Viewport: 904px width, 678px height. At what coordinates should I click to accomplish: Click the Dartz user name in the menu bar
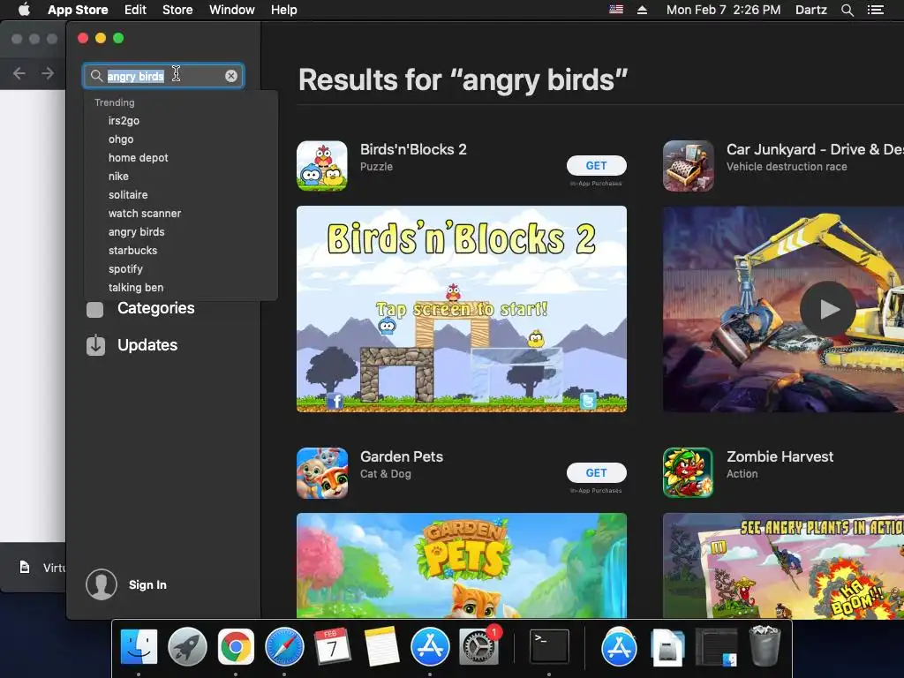(811, 10)
